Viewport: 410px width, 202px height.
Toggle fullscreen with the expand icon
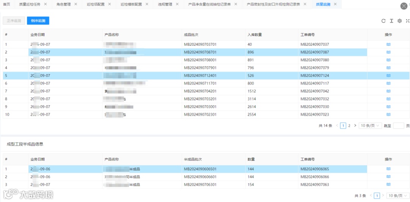(407, 21)
